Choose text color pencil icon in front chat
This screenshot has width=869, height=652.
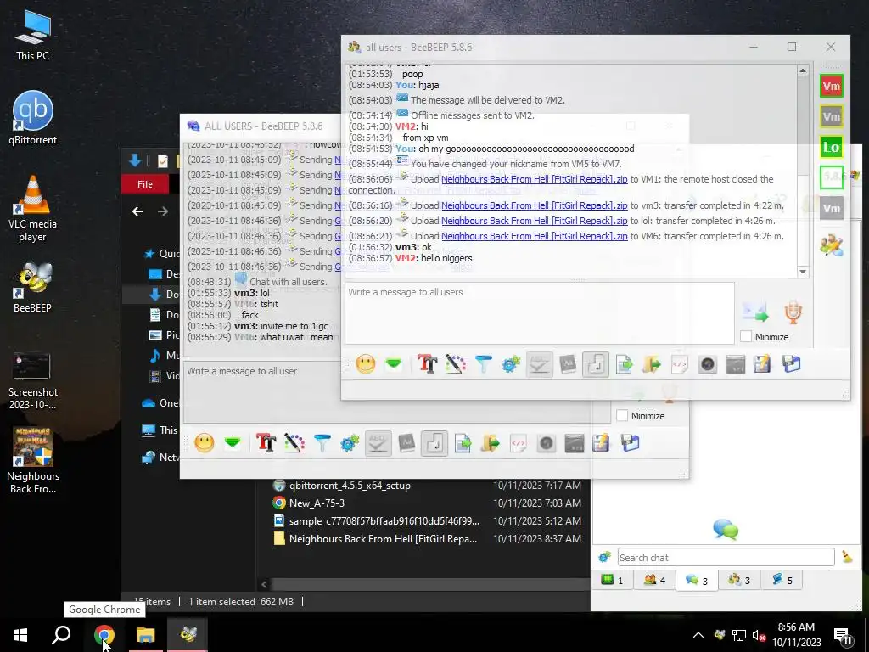(x=455, y=364)
